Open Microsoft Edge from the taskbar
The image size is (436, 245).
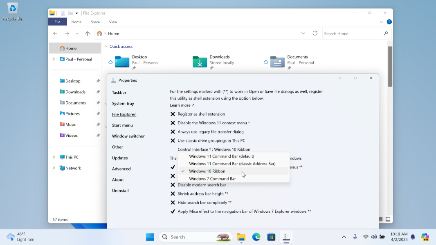point(256,237)
